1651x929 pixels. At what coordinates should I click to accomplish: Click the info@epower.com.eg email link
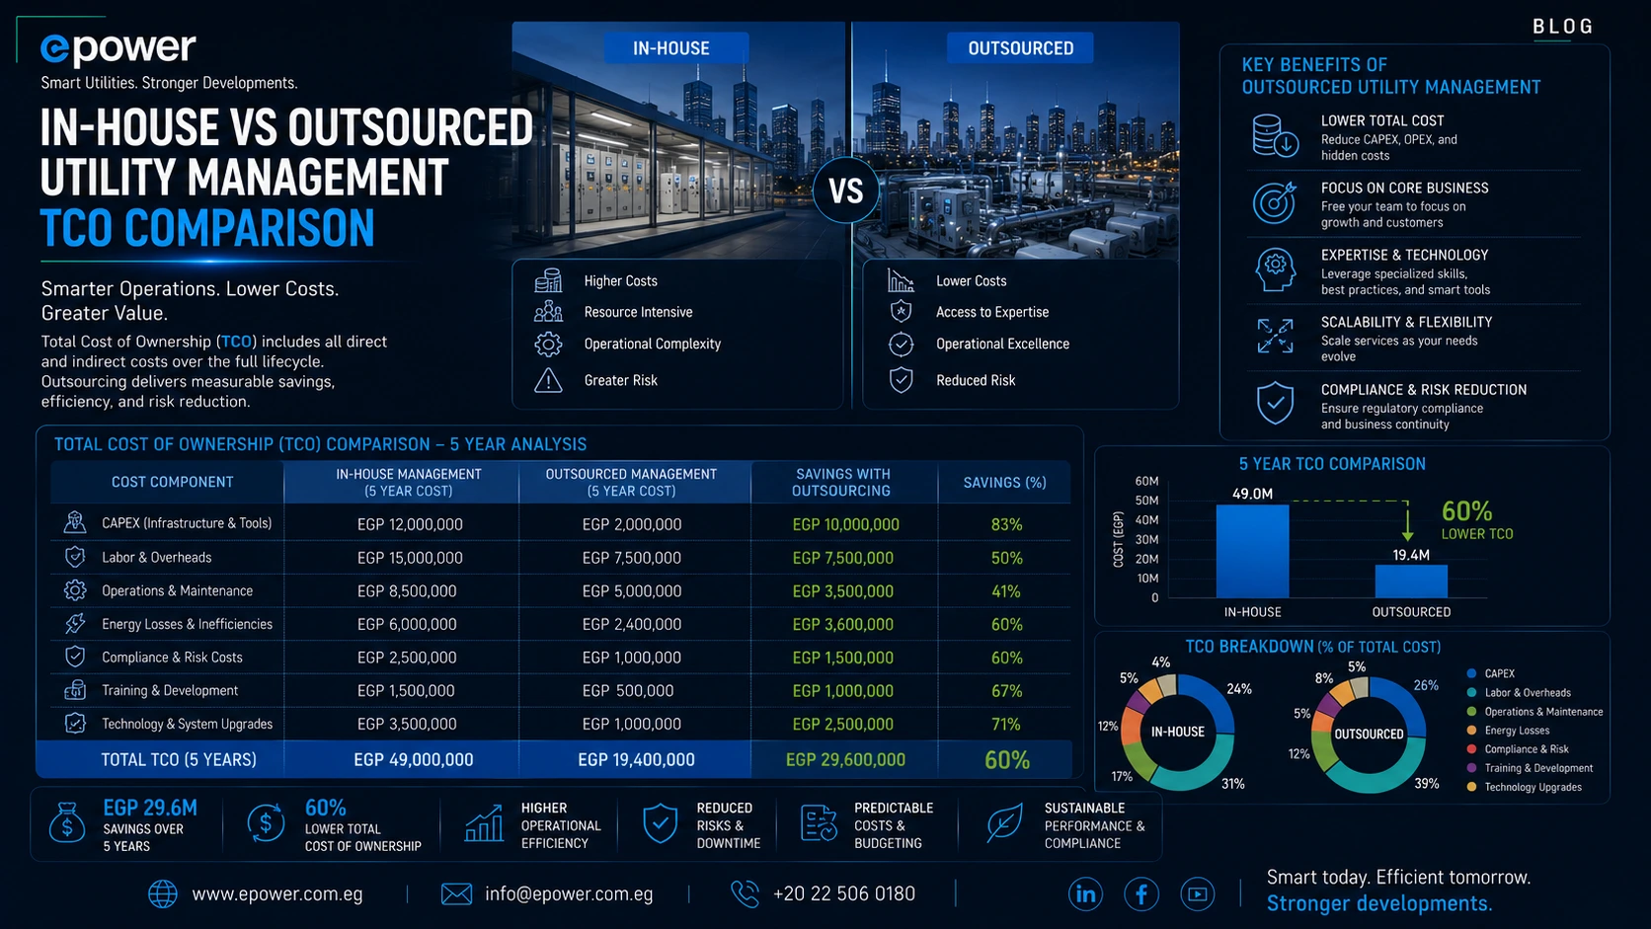569,894
